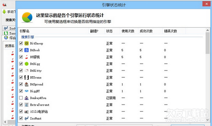Click the BitSnoop engine icon
Screen dimensions: 212x126
pyautogui.click(x=26, y=43)
